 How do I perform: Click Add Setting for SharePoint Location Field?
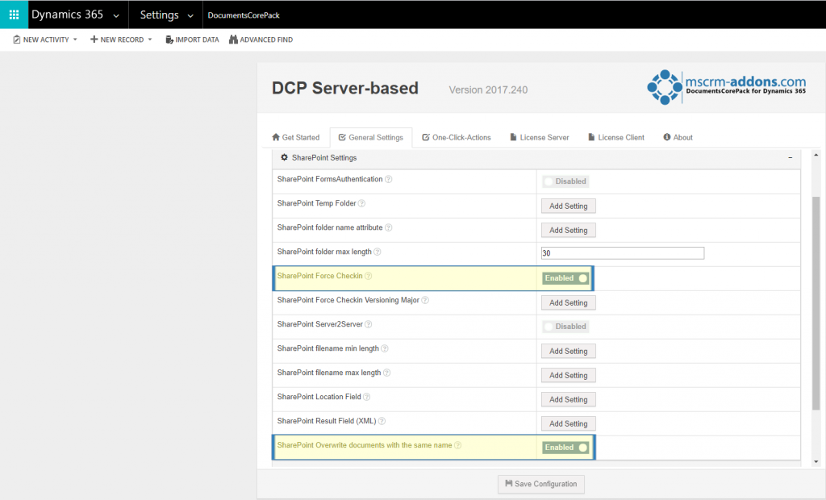tap(568, 398)
